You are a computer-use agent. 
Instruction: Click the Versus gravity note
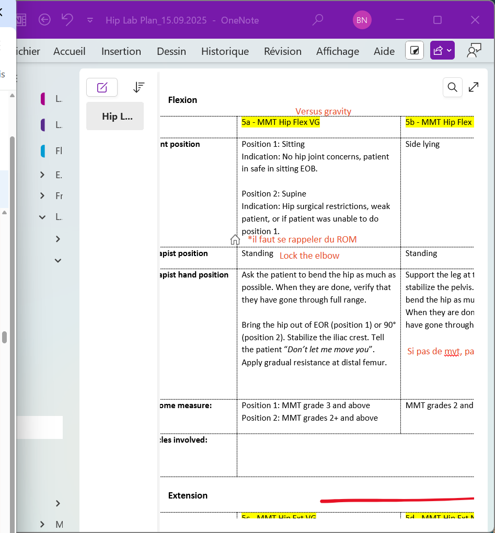[324, 111]
